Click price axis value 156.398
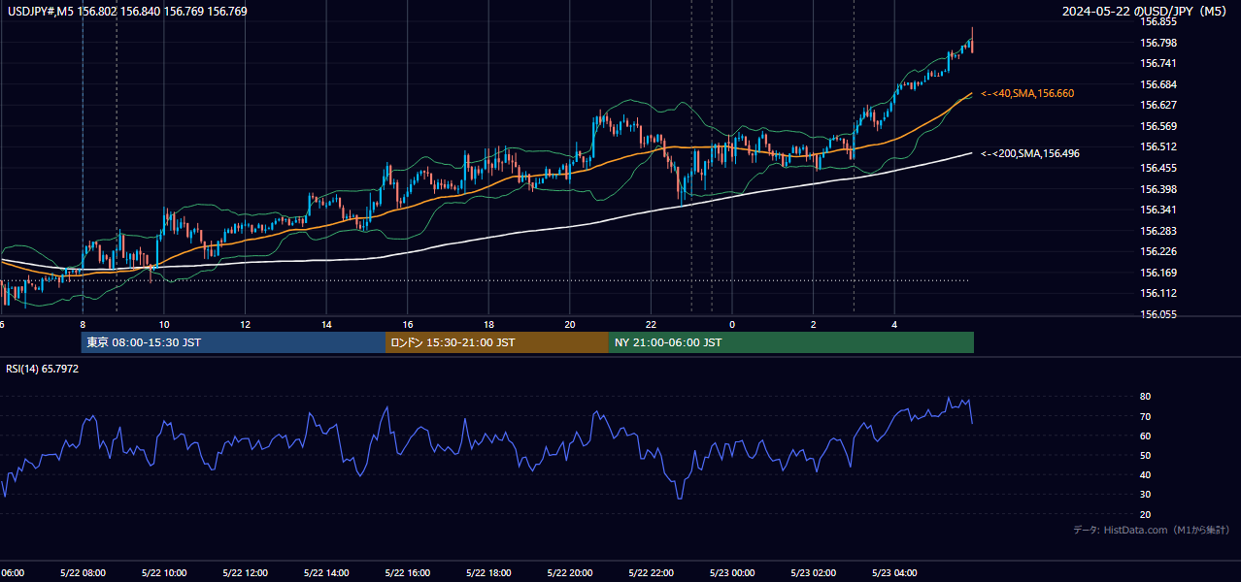This screenshot has width=1241, height=582. pos(1158,189)
